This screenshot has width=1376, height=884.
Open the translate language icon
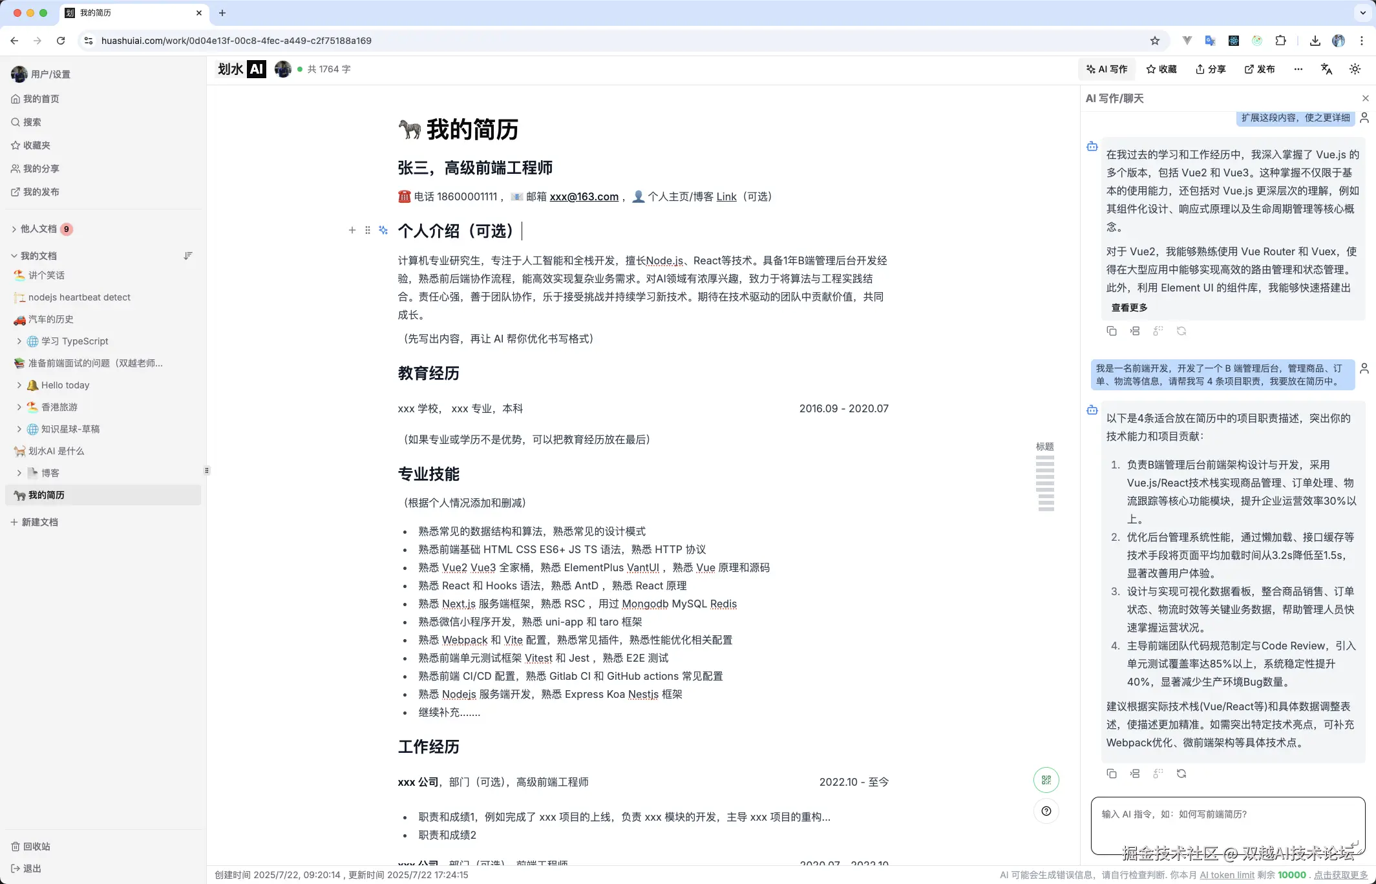[x=1326, y=69]
